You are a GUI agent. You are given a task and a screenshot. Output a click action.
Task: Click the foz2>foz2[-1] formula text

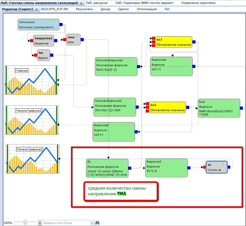click(106, 70)
